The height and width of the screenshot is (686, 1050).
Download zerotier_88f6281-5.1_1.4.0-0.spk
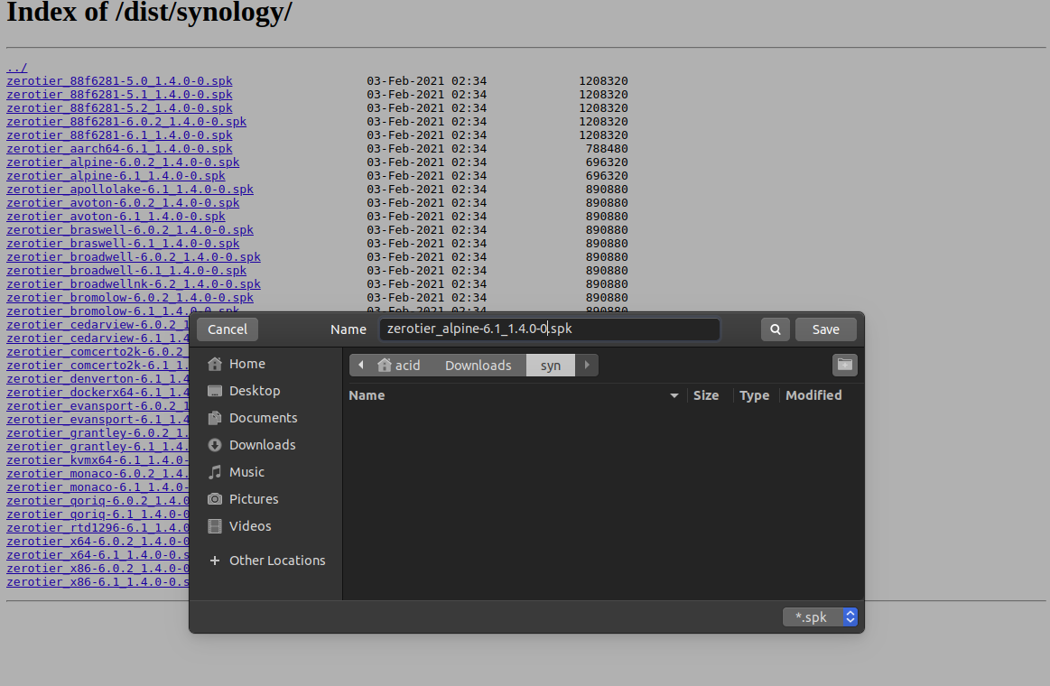click(x=119, y=95)
